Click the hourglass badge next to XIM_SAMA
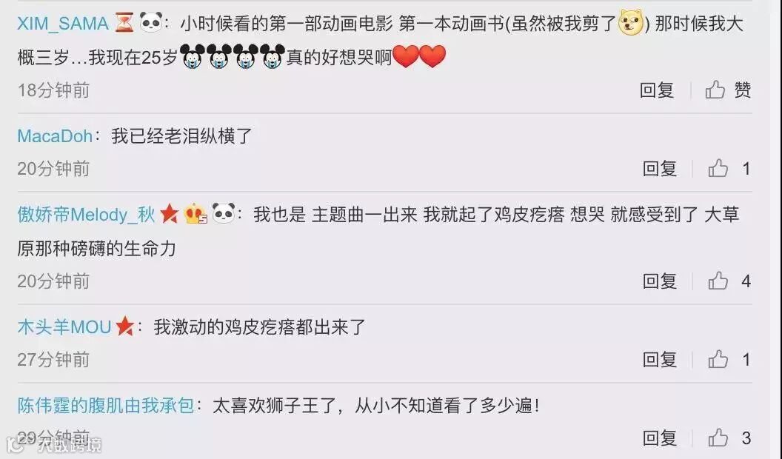 124,23
